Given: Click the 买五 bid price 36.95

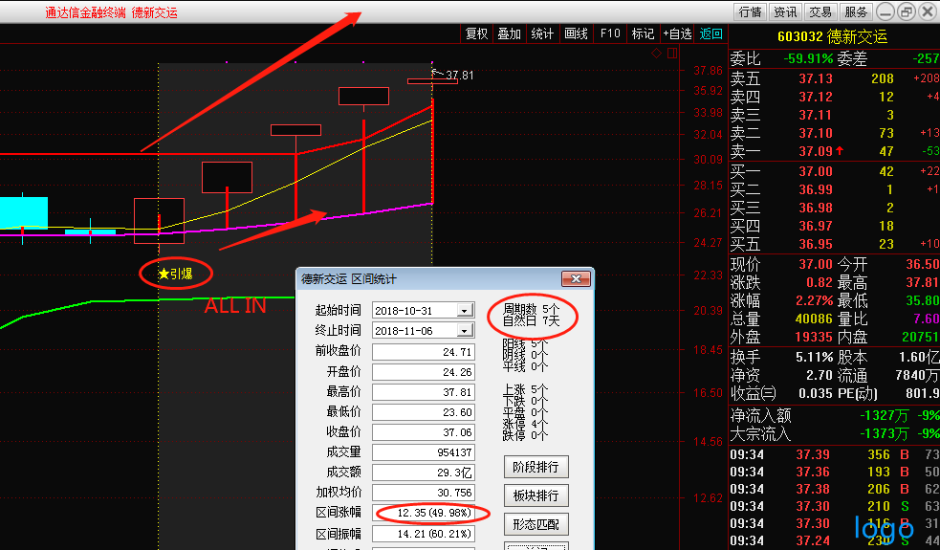Looking at the screenshot, I should pyautogui.click(x=816, y=244).
